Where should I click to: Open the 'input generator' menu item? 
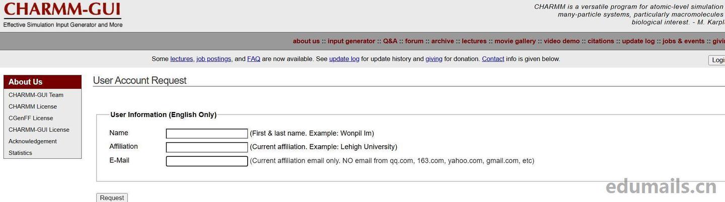(351, 41)
